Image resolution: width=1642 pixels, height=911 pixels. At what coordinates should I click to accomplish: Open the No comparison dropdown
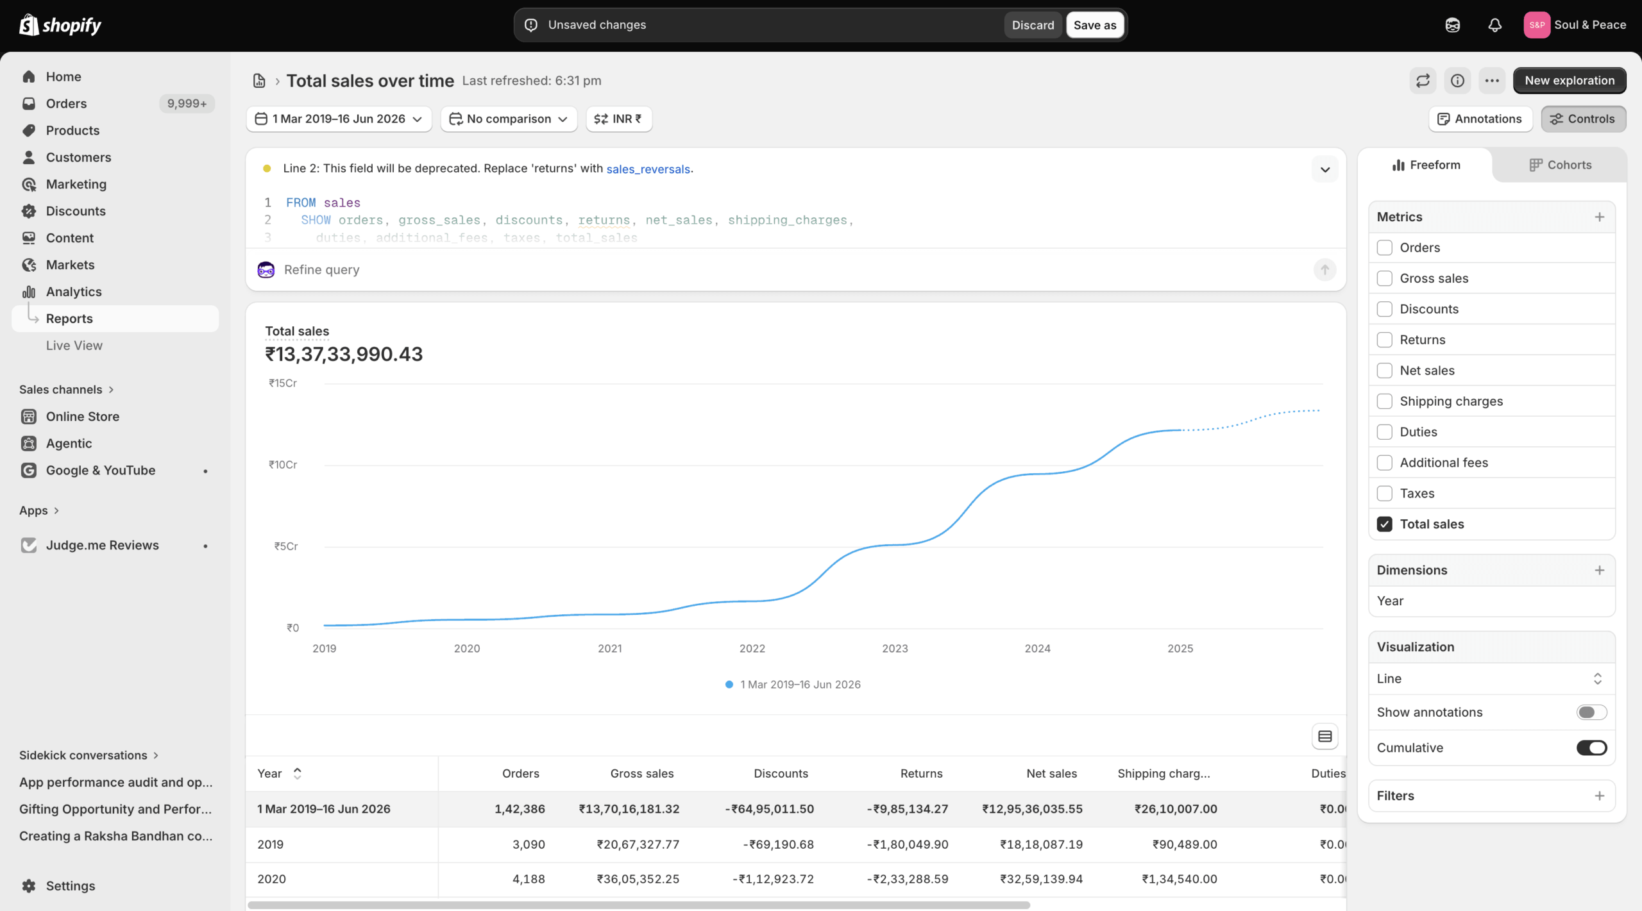(509, 119)
